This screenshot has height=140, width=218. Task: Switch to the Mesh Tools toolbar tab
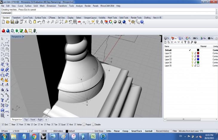point(112,18)
